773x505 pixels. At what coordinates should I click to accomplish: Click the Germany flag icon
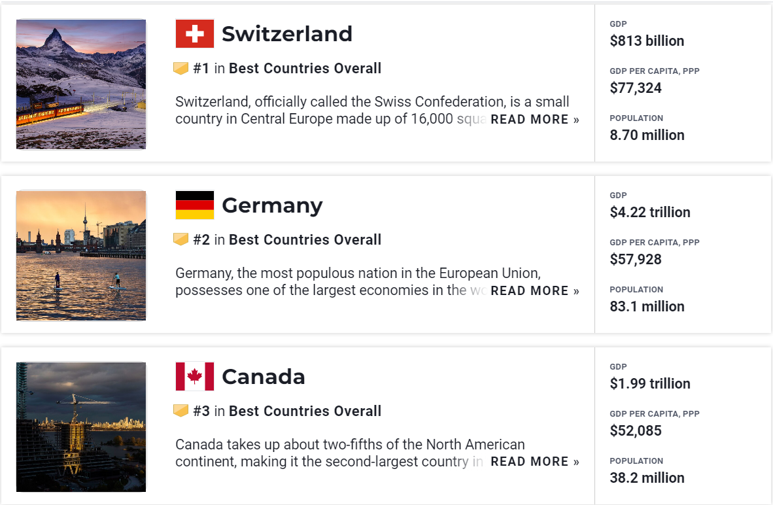coord(195,205)
